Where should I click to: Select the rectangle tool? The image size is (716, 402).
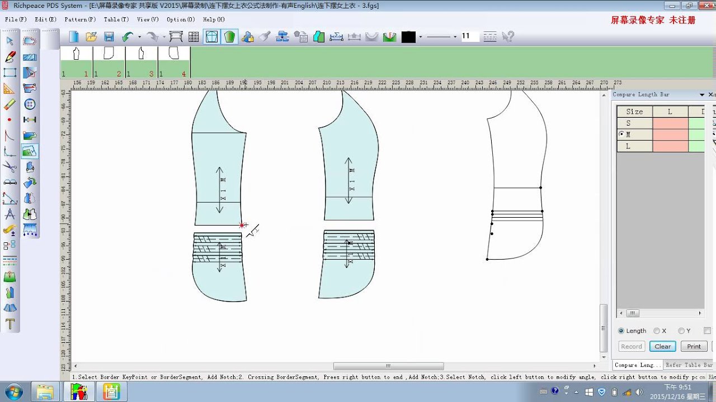10,72
